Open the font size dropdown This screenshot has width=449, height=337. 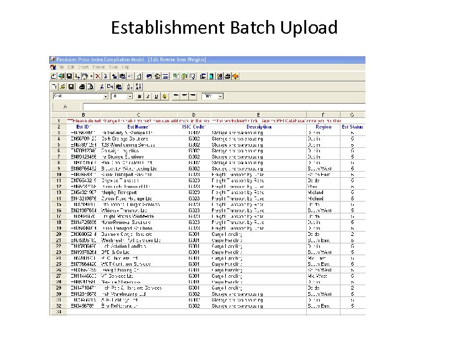tap(130, 96)
